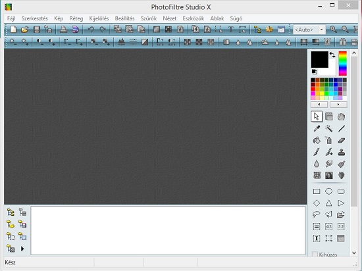Select the Hand move tool
The height and width of the screenshot is (271, 362).
click(341, 116)
